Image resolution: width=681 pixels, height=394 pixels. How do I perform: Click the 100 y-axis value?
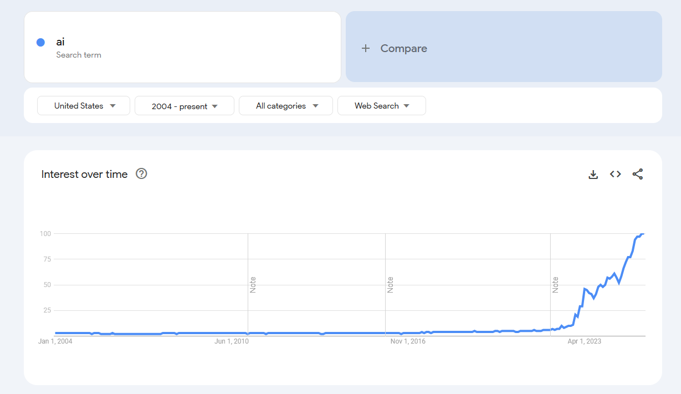45,234
